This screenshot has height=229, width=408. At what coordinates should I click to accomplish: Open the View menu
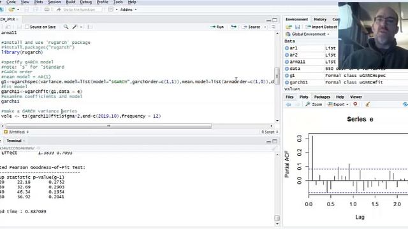tap(25, 2)
